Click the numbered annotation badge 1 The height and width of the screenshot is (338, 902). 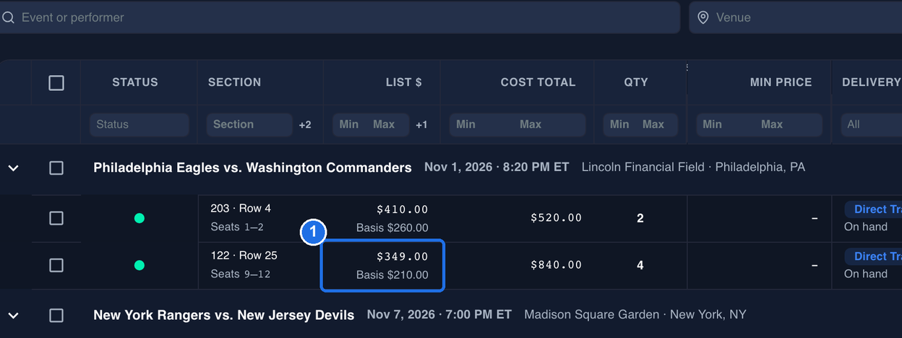[313, 233]
